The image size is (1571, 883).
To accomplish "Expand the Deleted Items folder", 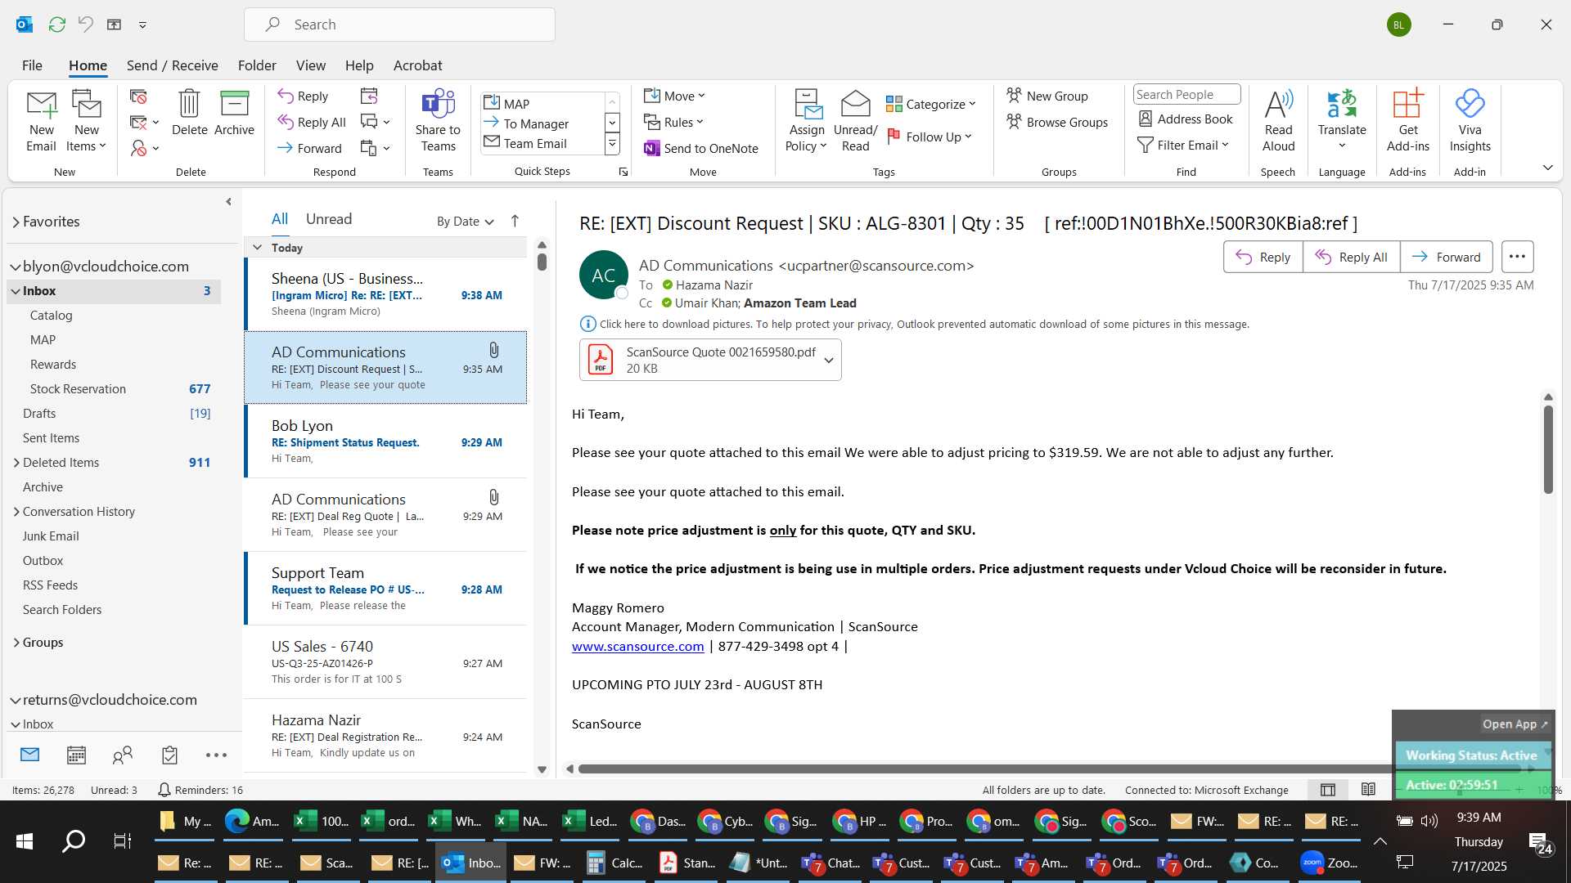I will [x=16, y=463].
